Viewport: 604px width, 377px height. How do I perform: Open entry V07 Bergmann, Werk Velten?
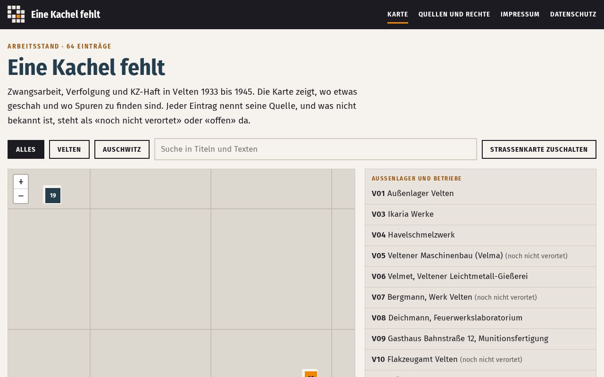pyautogui.click(x=480, y=297)
